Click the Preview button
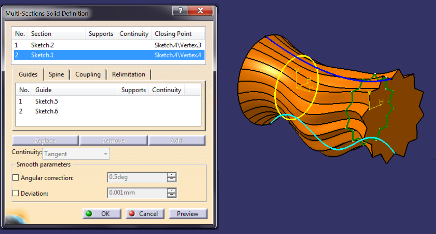The height and width of the screenshot is (234, 436). pyautogui.click(x=188, y=214)
